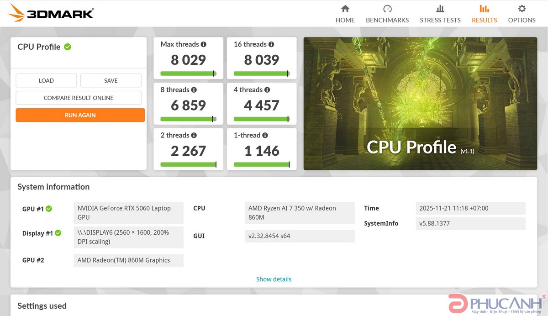Switch to the HOME tab

[345, 14]
